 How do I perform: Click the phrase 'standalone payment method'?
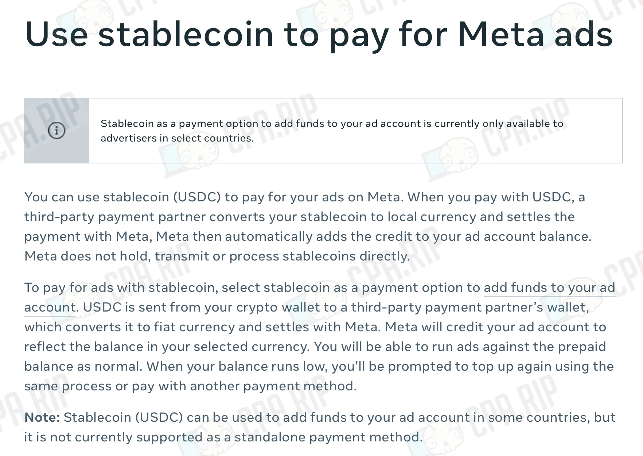coord(327,437)
